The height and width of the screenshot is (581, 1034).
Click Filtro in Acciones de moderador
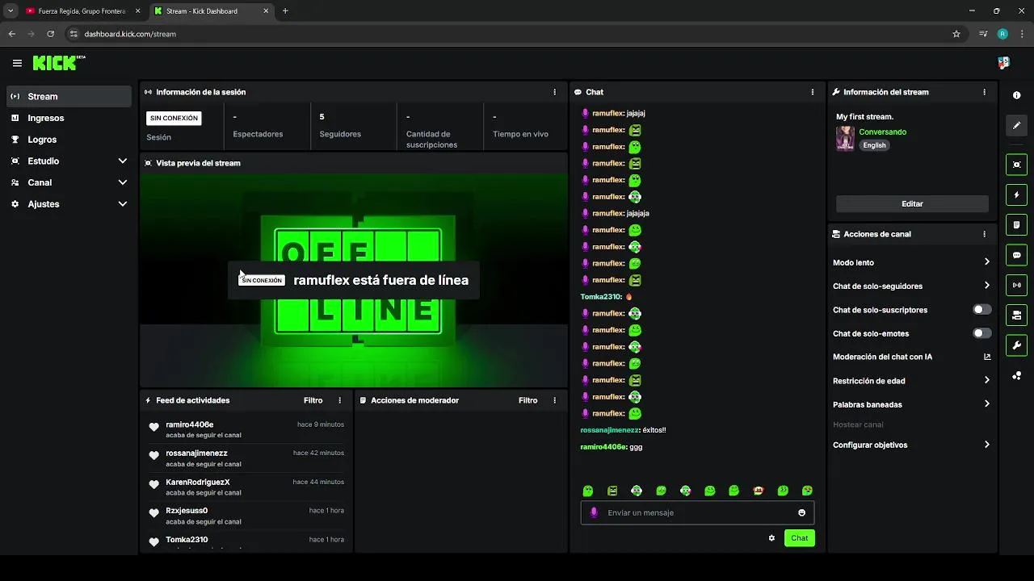pos(528,400)
